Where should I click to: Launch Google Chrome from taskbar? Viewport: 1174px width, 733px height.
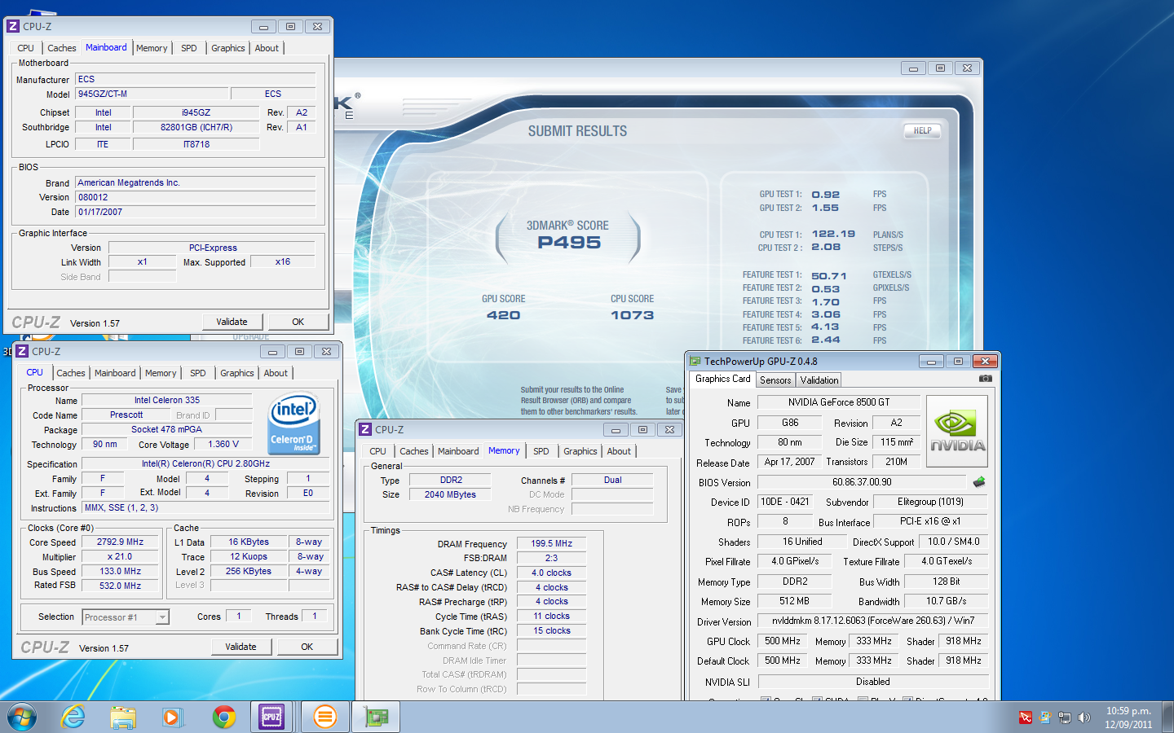pos(223,717)
